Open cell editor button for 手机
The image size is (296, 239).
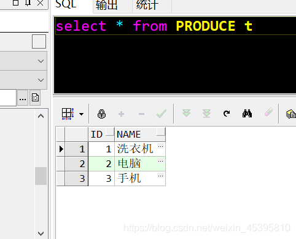[x=160, y=176]
